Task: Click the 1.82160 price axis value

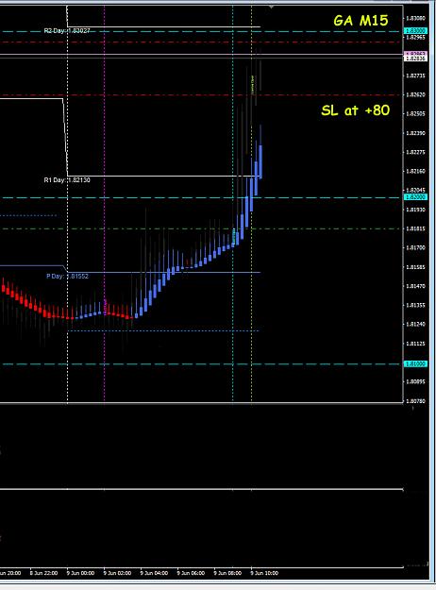Action: point(416,171)
